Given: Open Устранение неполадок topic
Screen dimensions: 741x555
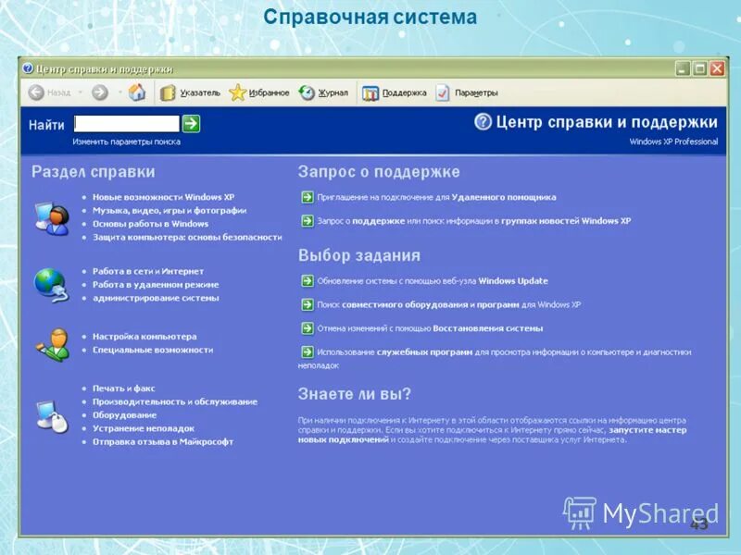Looking at the screenshot, I should pos(144,428).
